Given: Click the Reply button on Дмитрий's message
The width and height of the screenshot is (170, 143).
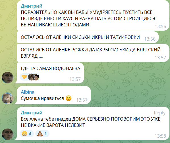Looking at the screenshot, I should (x=159, y=113).
